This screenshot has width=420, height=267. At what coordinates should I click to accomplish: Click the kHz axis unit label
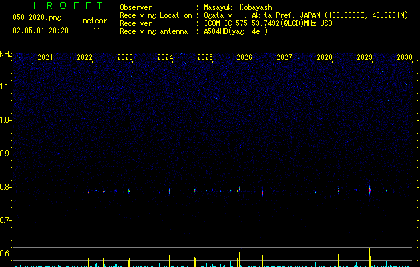(6, 54)
